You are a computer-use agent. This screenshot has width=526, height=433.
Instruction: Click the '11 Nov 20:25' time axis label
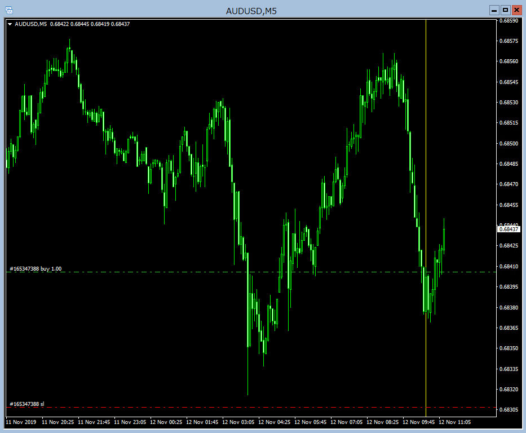[58, 422]
